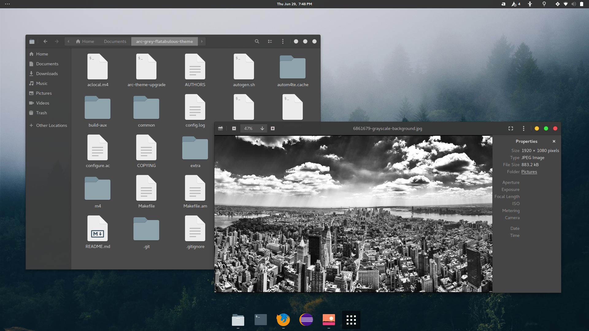Image resolution: width=589 pixels, height=331 pixels.
Task: Open file manager options menu
Action: tap(283, 41)
